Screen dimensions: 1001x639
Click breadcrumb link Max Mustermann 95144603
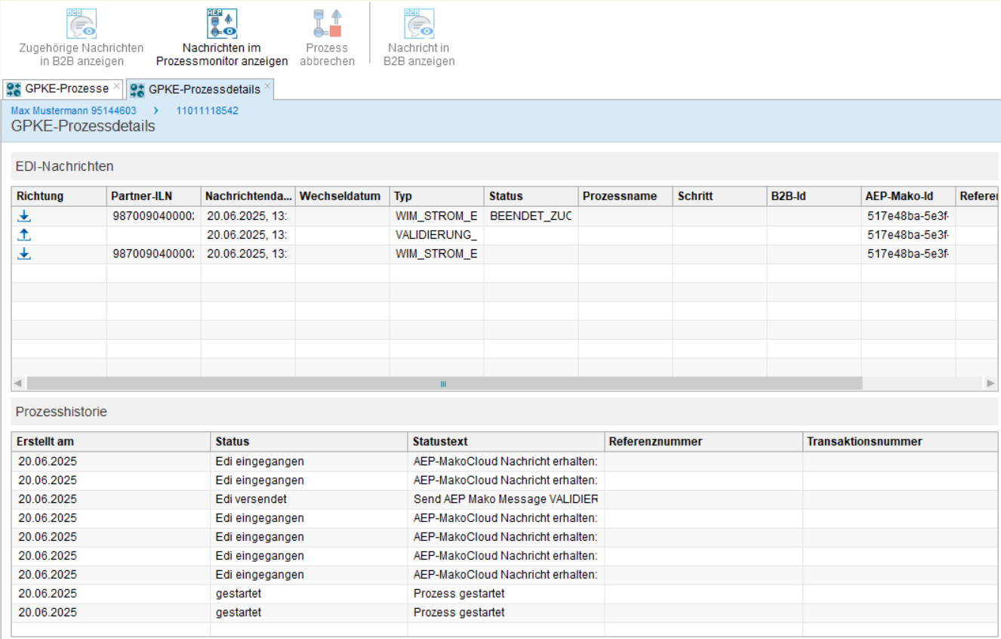pos(74,110)
